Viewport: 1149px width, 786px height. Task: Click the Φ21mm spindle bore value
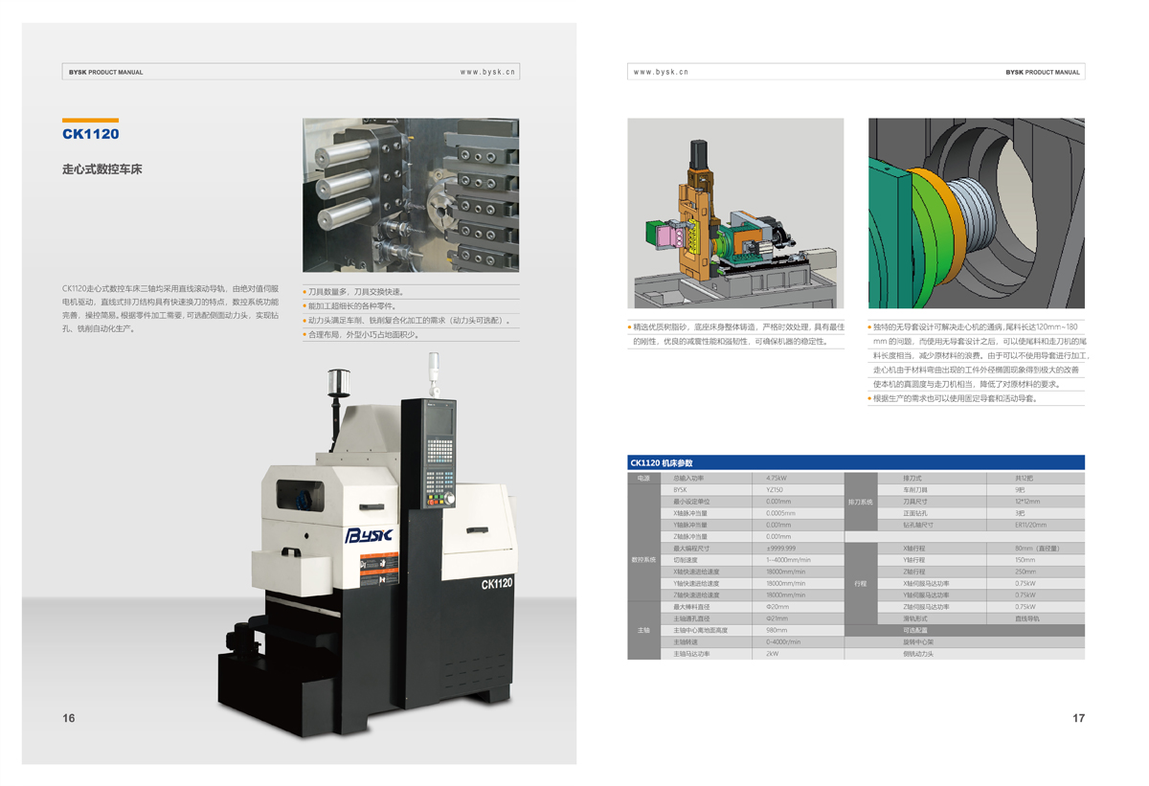point(777,618)
